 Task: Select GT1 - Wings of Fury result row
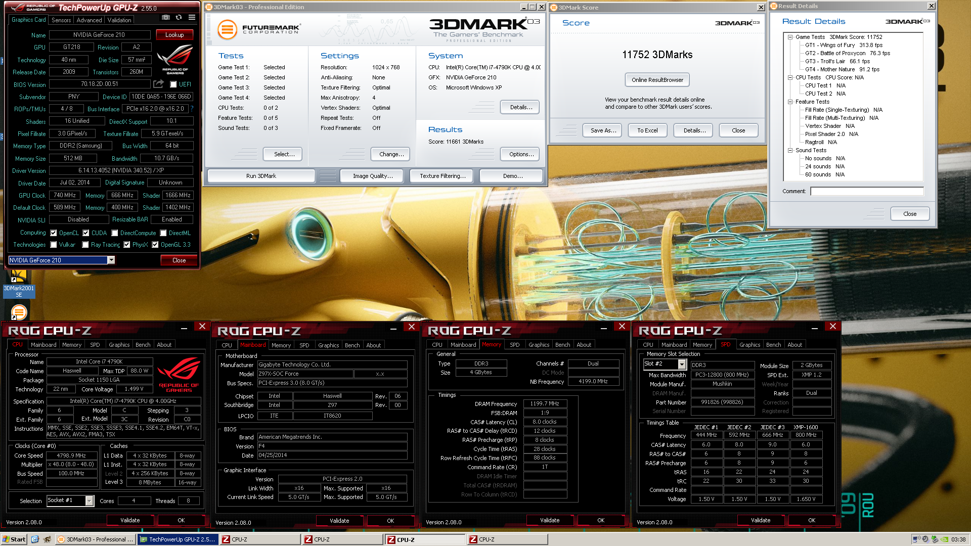pyautogui.click(x=844, y=45)
